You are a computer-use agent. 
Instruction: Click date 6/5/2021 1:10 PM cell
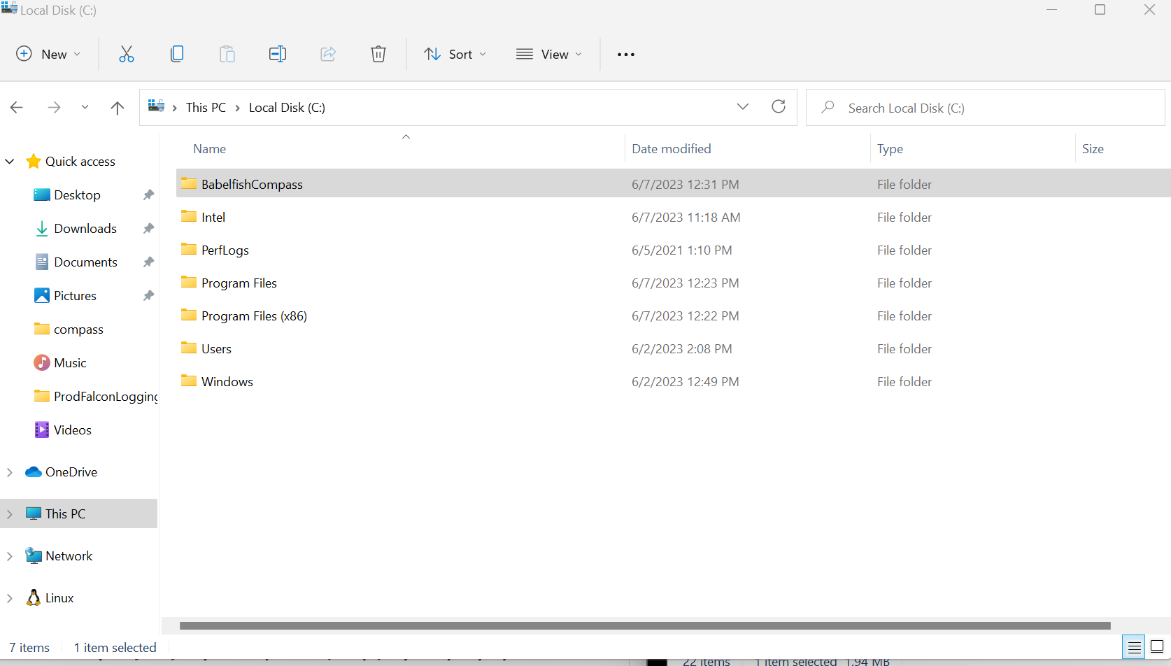click(682, 250)
